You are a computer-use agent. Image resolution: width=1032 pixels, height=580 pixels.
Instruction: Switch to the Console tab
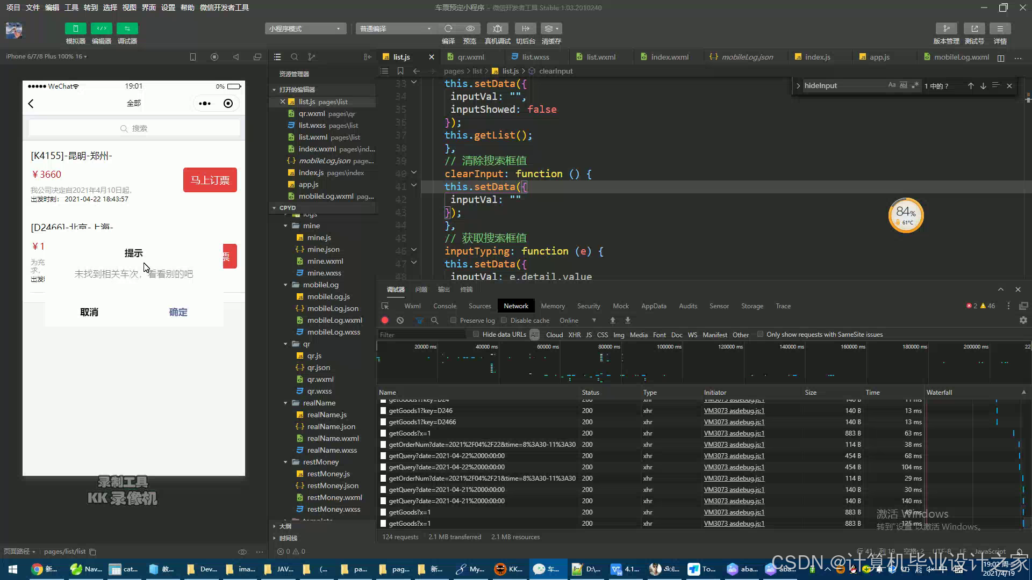445,306
